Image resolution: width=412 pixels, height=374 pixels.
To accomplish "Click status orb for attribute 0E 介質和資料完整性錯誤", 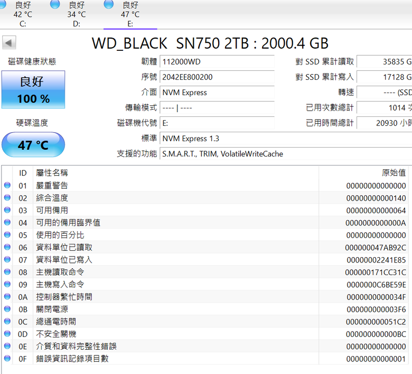I will click(7, 346).
